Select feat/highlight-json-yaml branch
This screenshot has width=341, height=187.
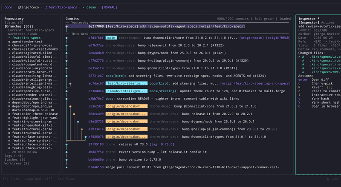tap(33, 118)
